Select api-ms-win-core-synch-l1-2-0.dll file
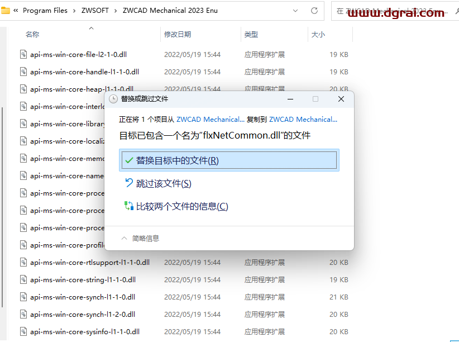Viewport: 459px width, 342px height. [83, 314]
